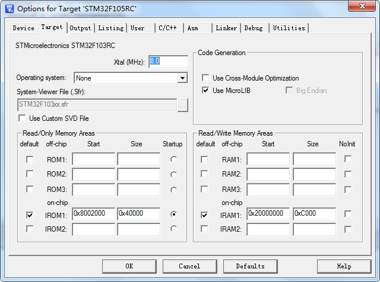
Task: Click the ROM2 Start address field
Action: (94, 174)
